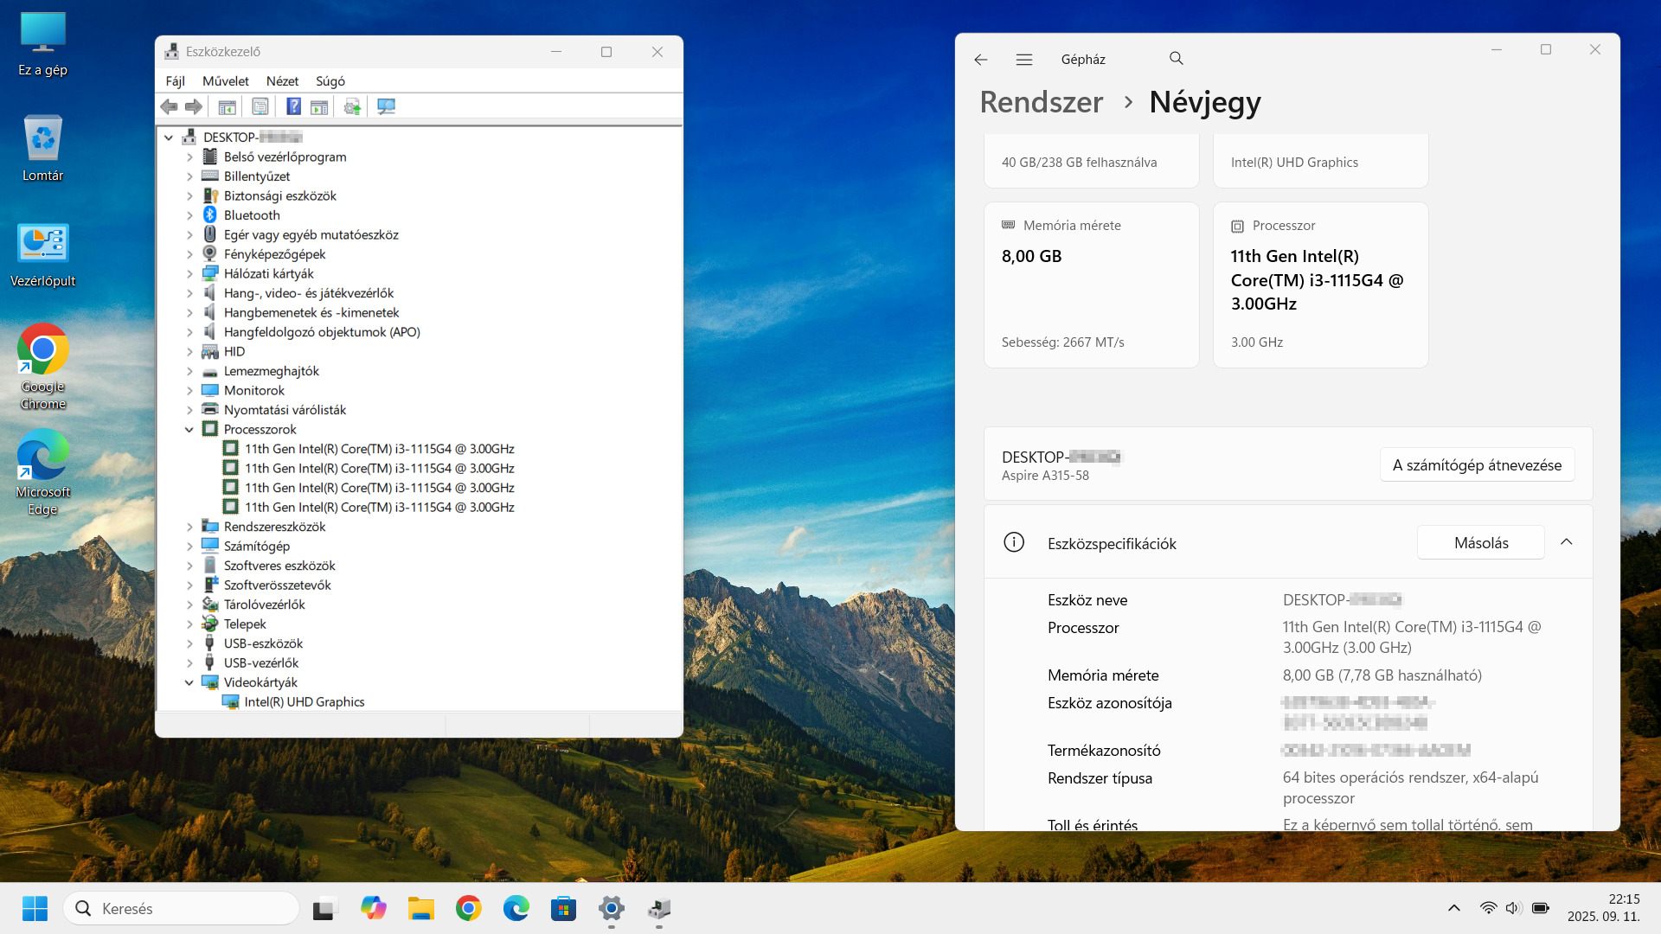Click the Update driver toolbar icon
The height and width of the screenshot is (934, 1661).
point(352,106)
